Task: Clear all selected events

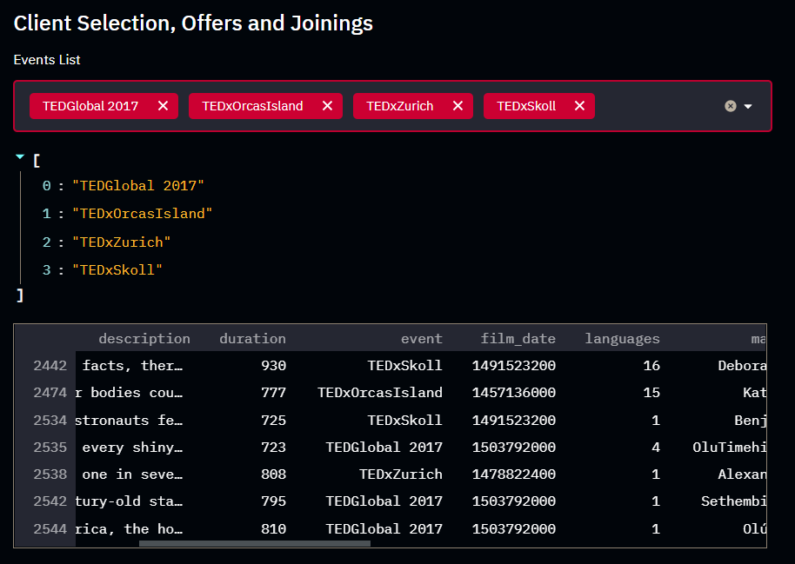Action: point(730,106)
